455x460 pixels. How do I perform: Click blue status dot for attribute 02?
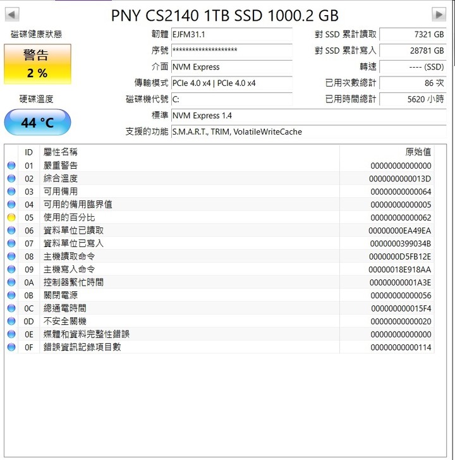[11, 178]
